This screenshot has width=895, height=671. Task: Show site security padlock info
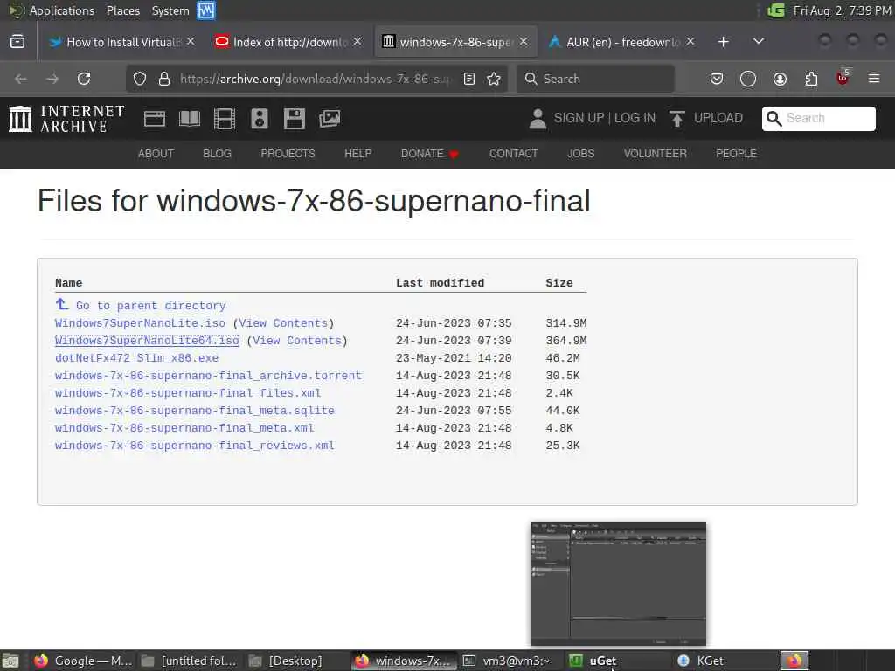164,79
